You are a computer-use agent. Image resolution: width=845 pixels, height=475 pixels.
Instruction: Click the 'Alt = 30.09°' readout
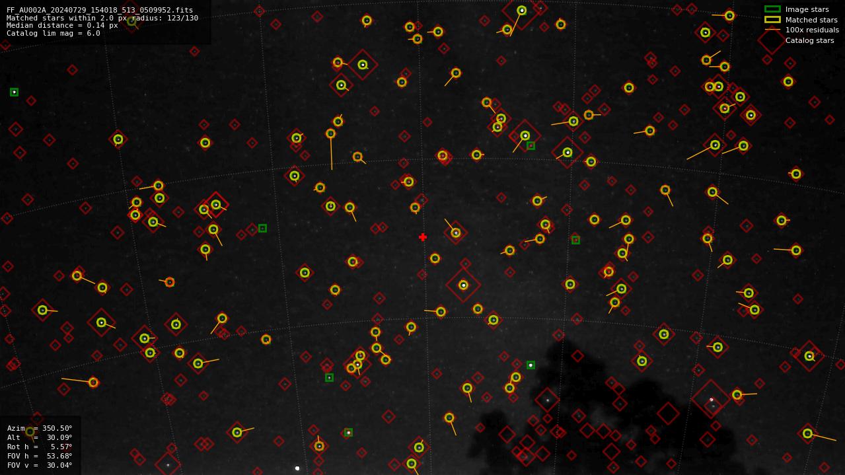coord(40,437)
